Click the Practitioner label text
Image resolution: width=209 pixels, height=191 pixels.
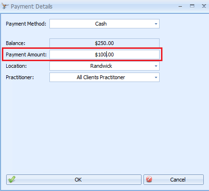(x=20, y=77)
